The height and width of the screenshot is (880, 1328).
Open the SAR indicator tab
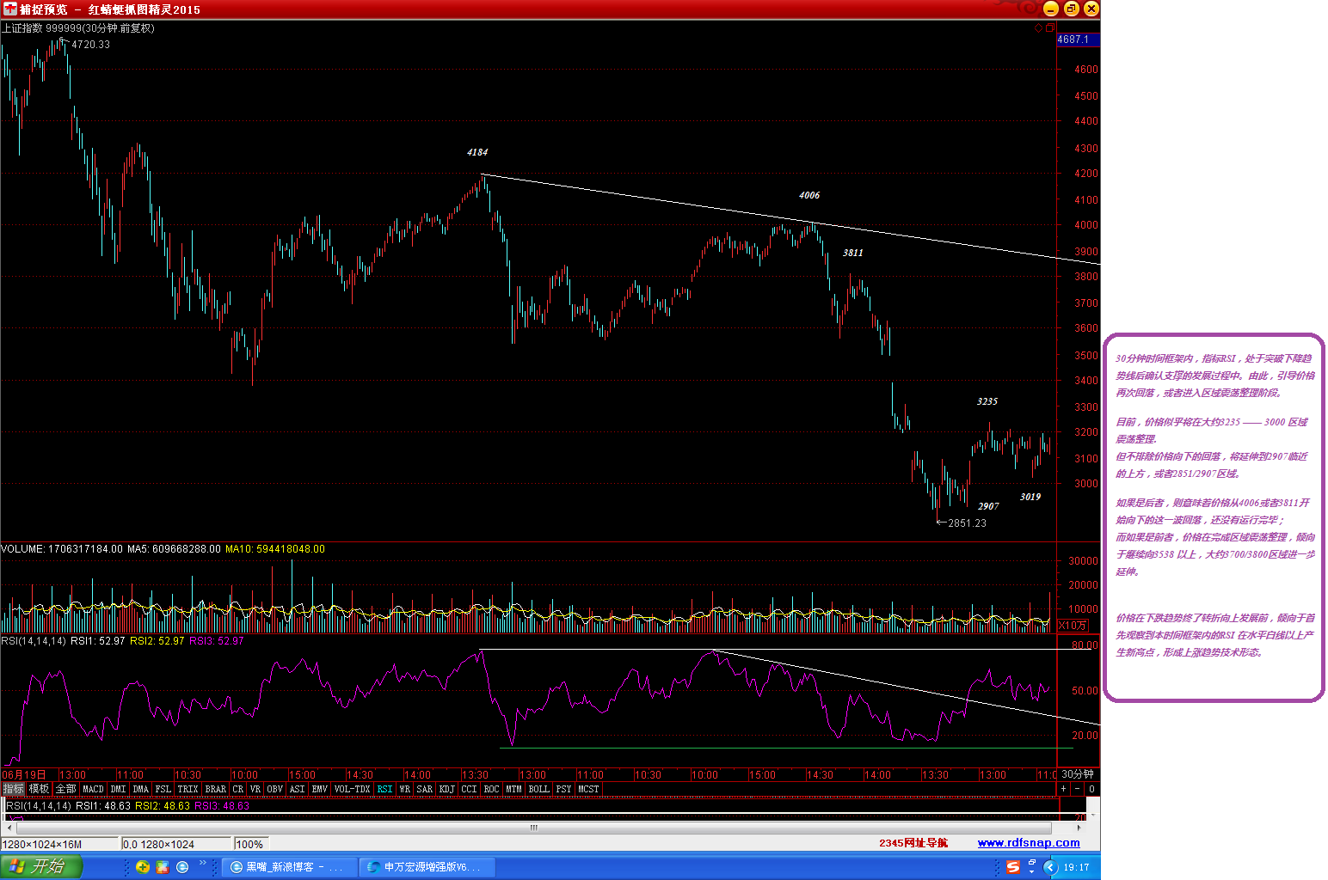click(x=425, y=789)
